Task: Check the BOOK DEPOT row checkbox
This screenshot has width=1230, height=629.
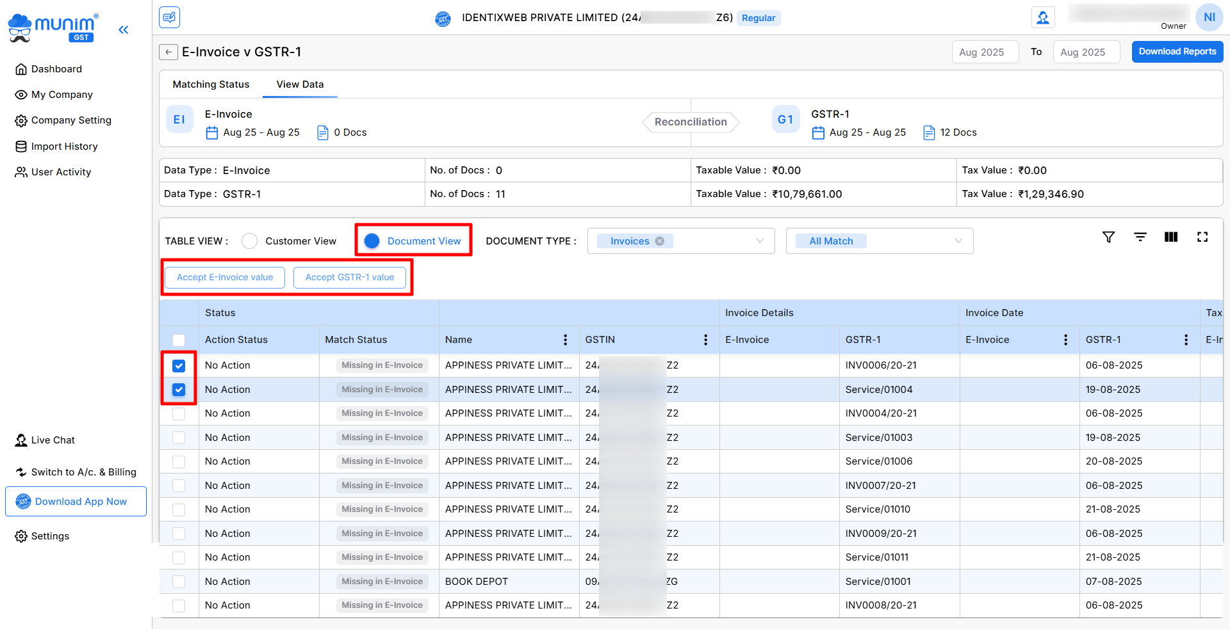Action: click(x=179, y=582)
